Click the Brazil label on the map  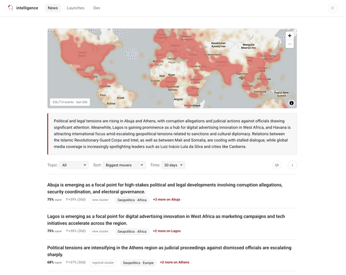(121, 98)
